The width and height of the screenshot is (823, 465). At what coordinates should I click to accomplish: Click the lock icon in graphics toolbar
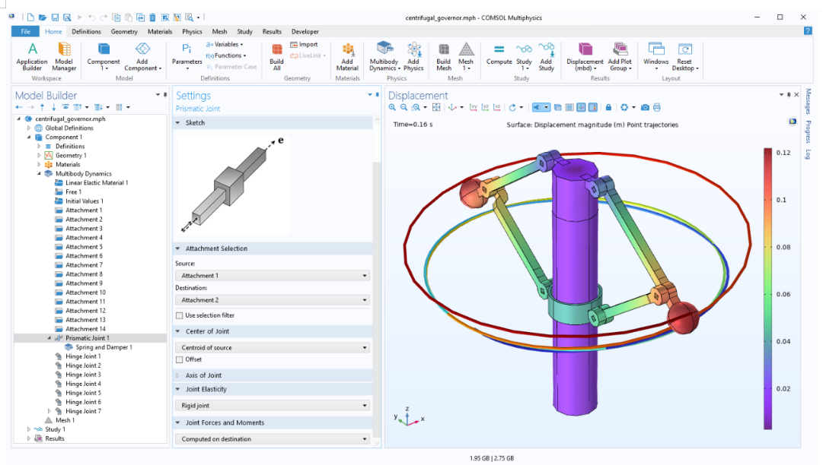608,107
